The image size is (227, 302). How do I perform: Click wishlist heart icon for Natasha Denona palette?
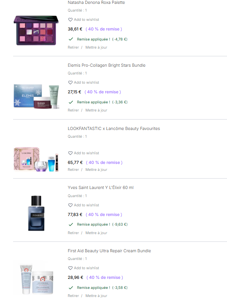click(x=70, y=20)
